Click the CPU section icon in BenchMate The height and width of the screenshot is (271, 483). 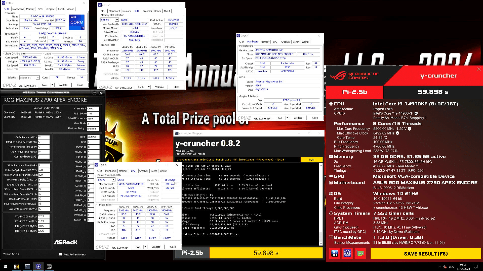tap(331, 104)
